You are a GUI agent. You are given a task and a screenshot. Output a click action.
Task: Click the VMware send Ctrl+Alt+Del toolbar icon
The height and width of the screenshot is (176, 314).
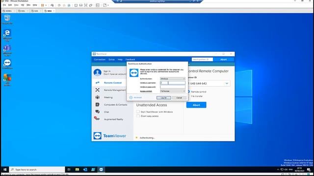tap(52, 5)
